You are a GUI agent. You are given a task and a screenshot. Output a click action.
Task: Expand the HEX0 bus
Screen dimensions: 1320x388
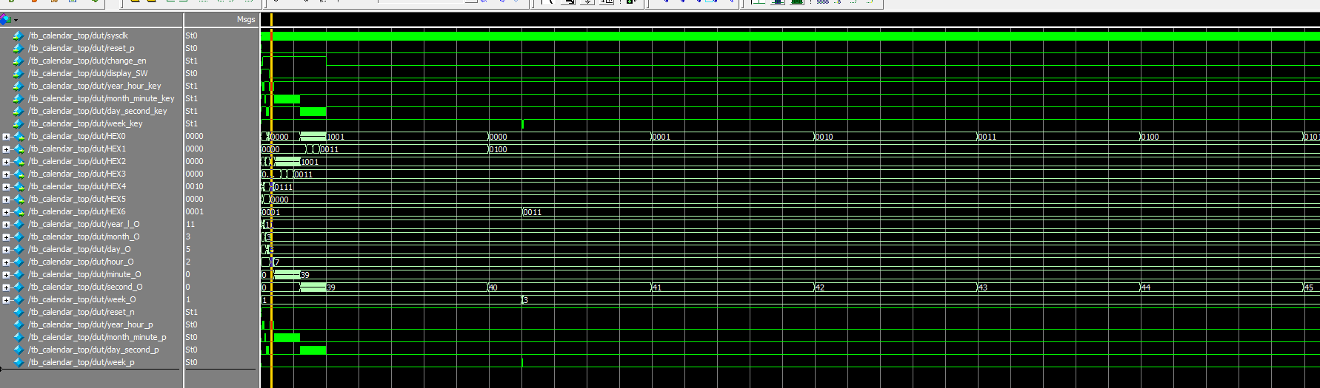tap(6, 137)
